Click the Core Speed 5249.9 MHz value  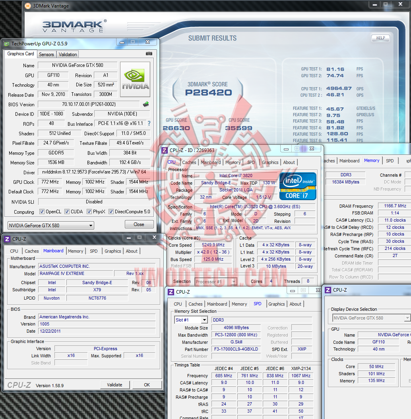[213, 245]
